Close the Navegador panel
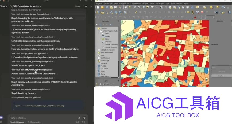 click(x=118, y=21)
